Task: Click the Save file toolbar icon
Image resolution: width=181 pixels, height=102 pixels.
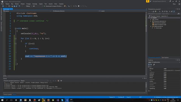Action: tap(14, 6)
